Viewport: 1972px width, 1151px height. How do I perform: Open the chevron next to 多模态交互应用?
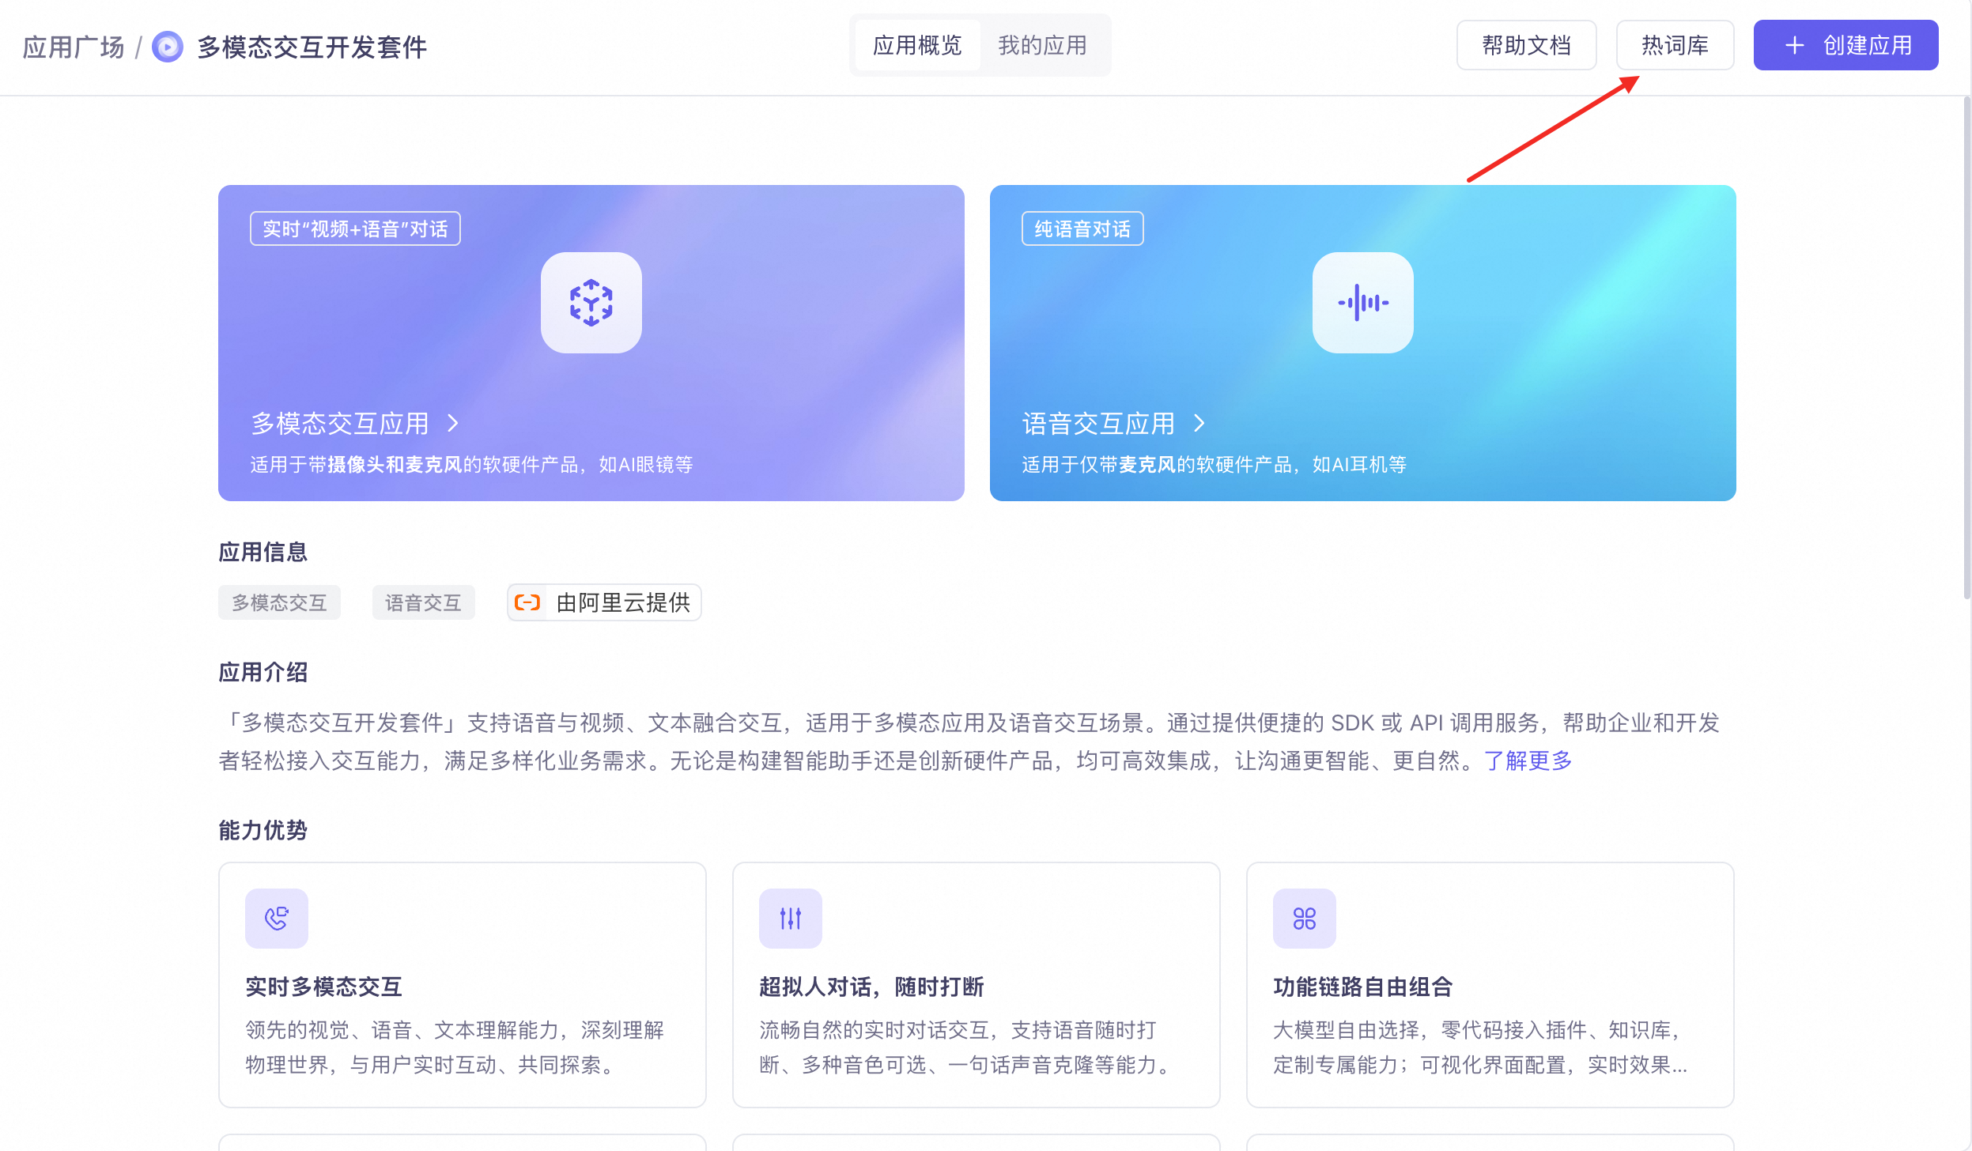click(453, 424)
